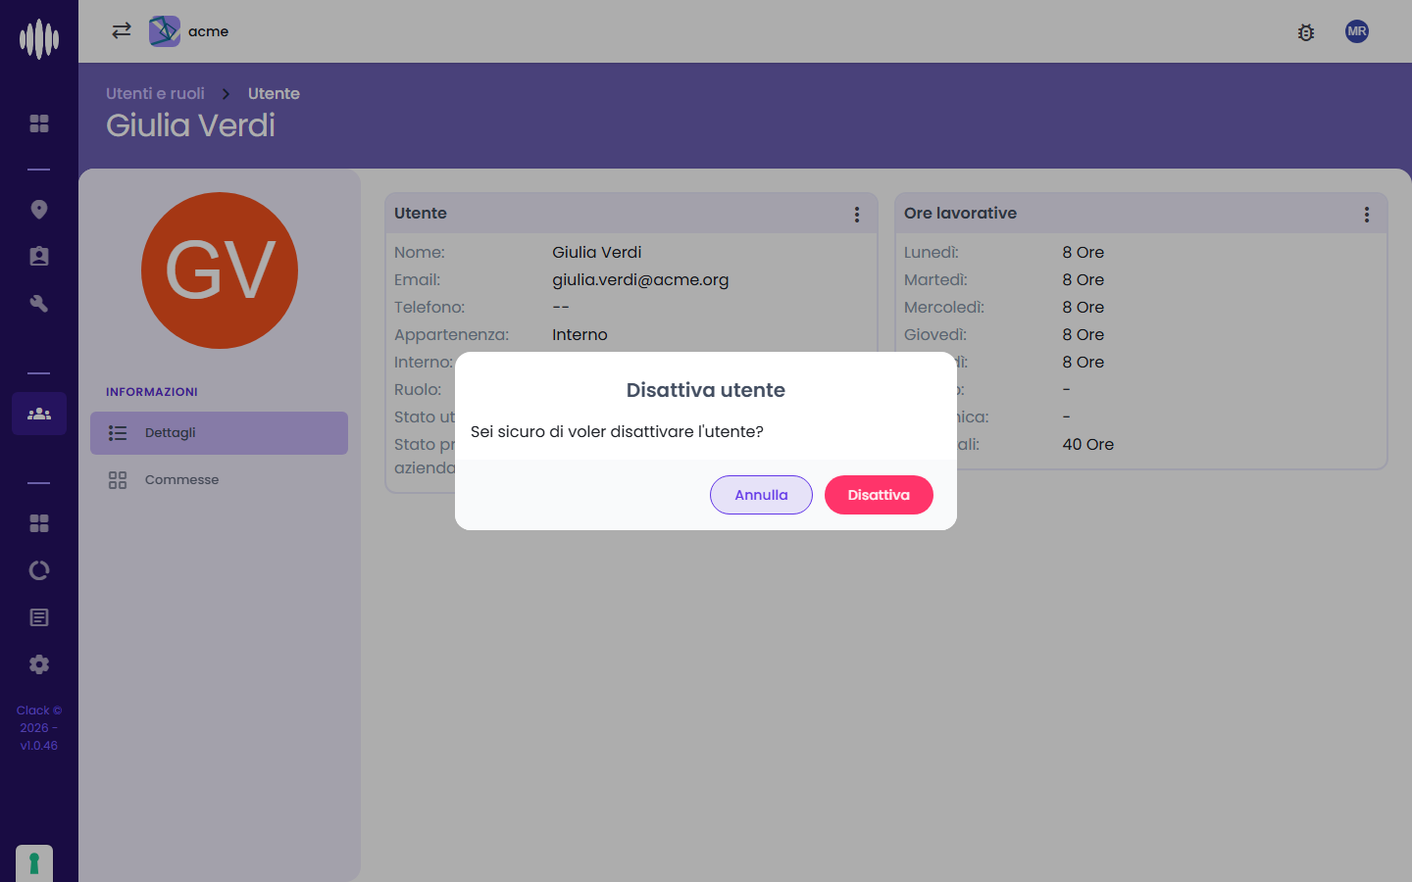This screenshot has height=882, width=1412.
Task: Go back to Utenti e ruoli breadcrumb
Action: click(155, 93)
